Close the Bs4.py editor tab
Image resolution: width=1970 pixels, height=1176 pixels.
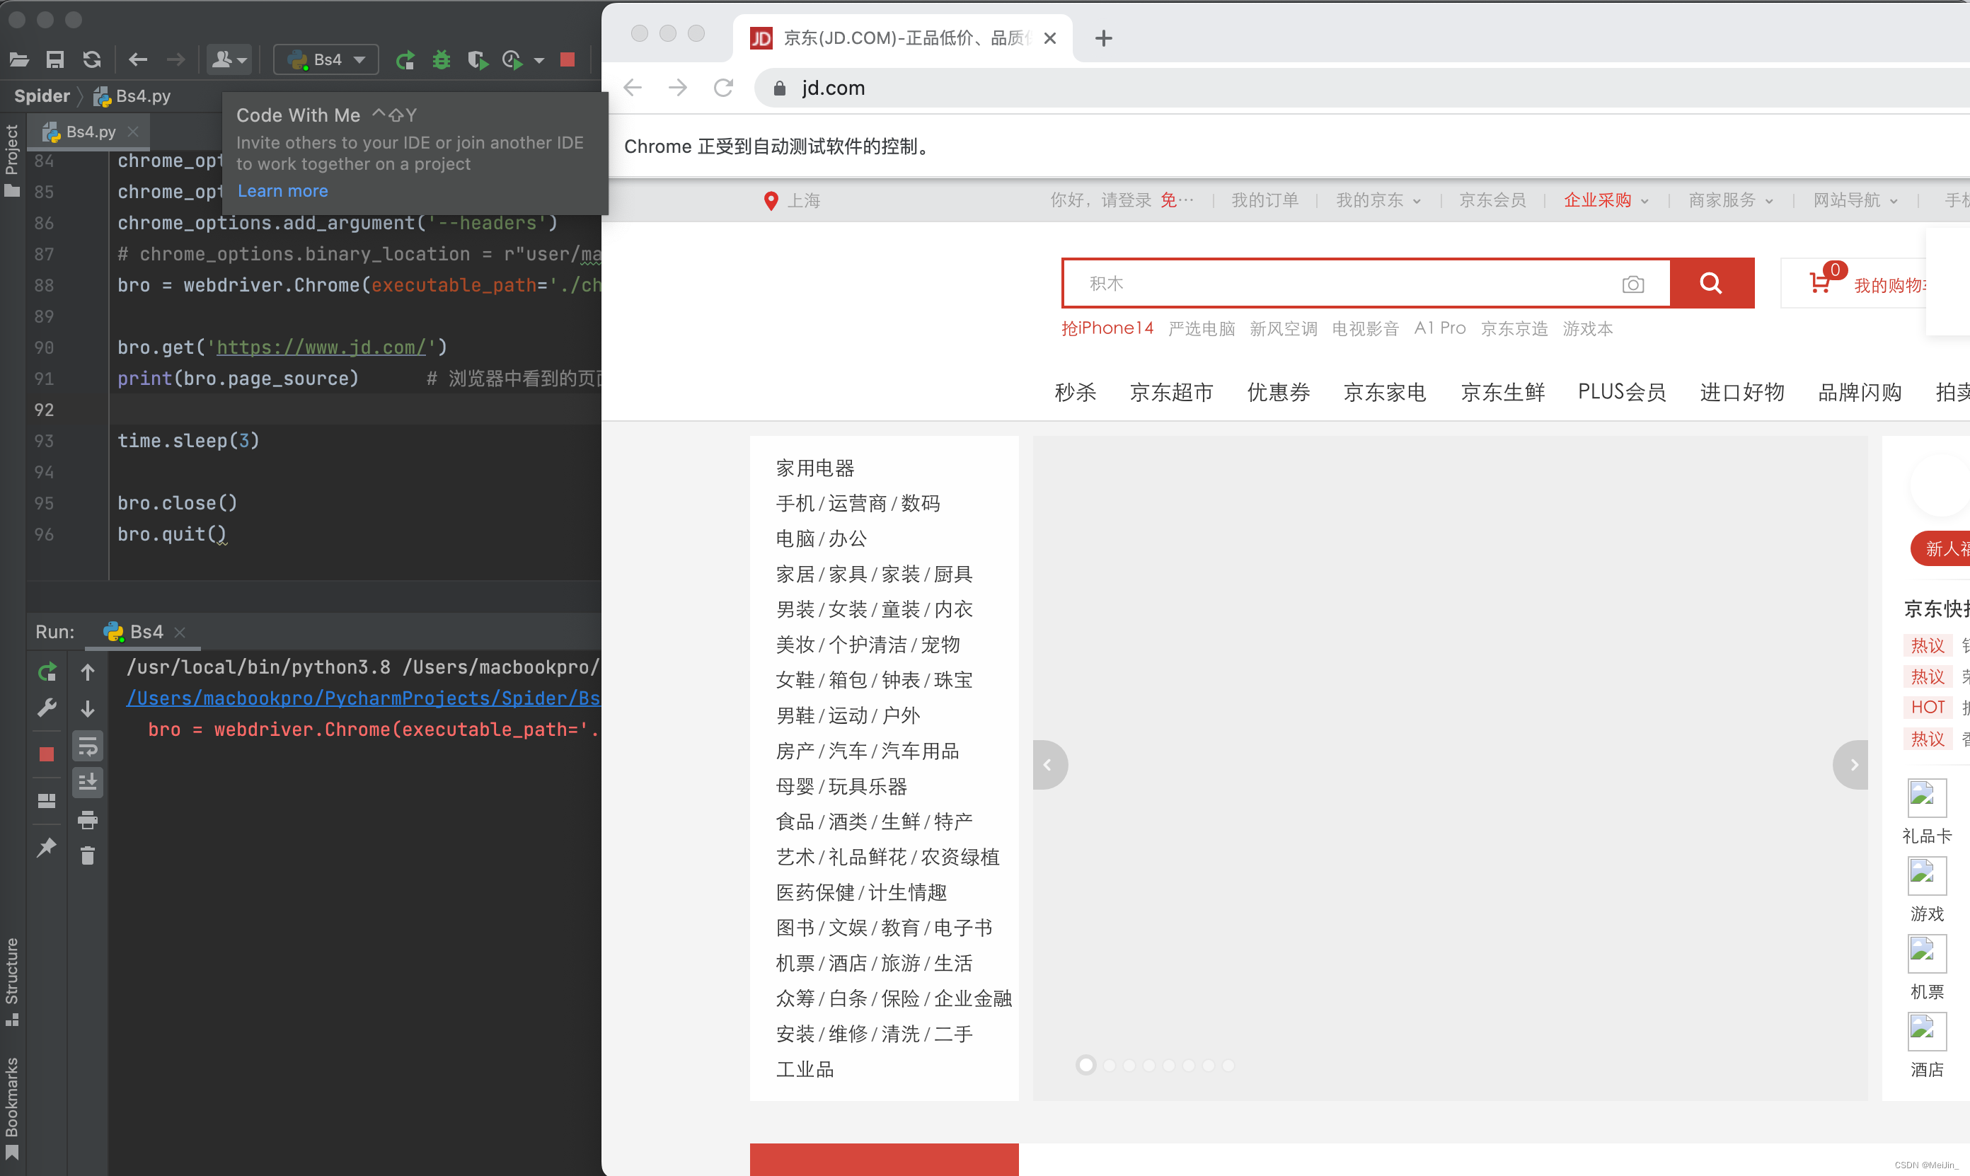[x=133, y=132]
